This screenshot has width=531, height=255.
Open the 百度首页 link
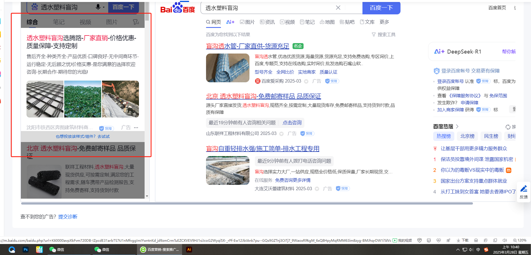(497, 8)
